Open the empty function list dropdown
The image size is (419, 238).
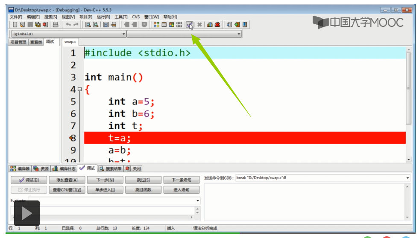(x=184, y=34)
